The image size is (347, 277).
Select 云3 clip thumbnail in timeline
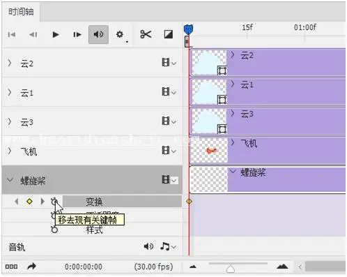click(x=208, y=121)
